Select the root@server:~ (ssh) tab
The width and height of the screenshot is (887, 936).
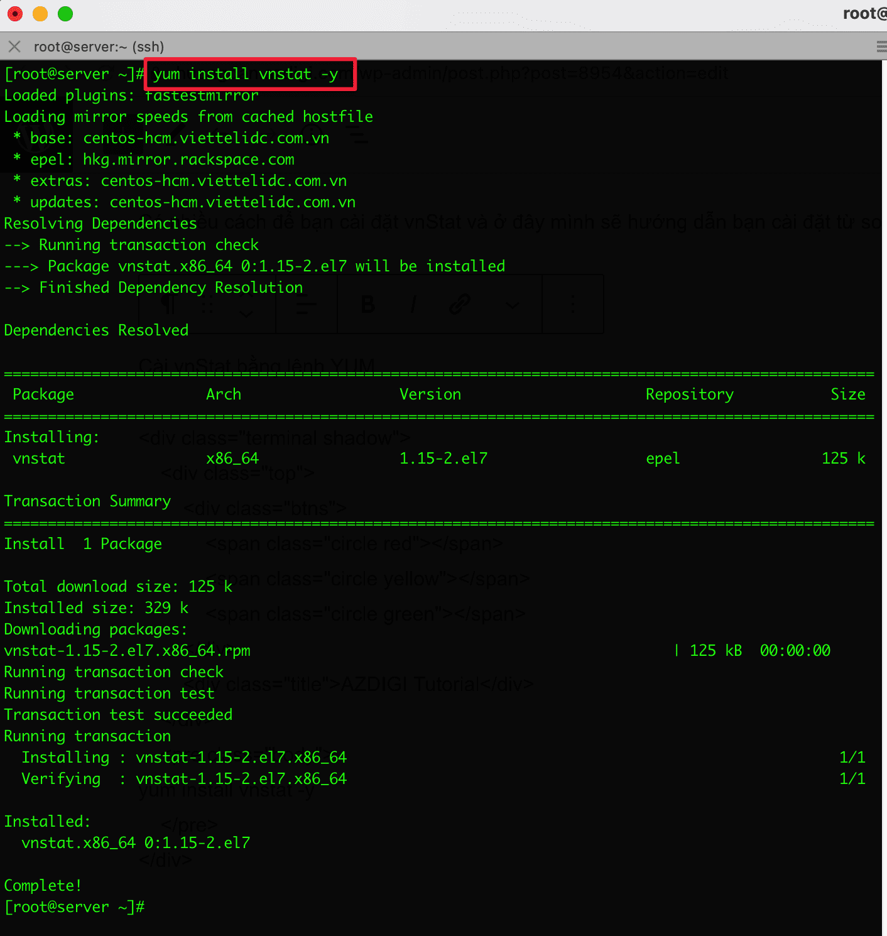pyautogui.click(x=99, y=46)
